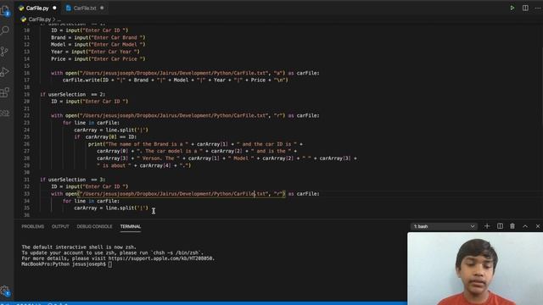Kill the terminal with the trash icon

pyautogui.click(x=512, y=226)
